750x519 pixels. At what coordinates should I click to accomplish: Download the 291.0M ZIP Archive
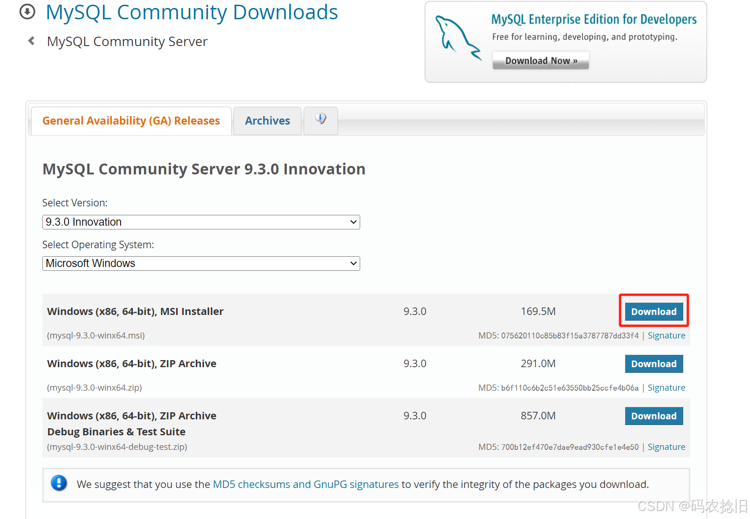653,364
